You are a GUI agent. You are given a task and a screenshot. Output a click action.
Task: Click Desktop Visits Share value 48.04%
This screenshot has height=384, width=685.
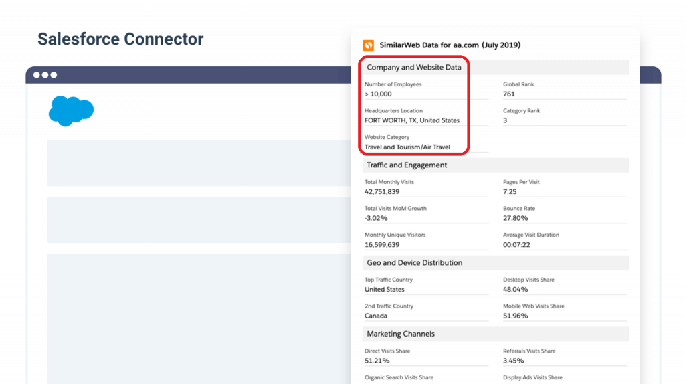516,290
